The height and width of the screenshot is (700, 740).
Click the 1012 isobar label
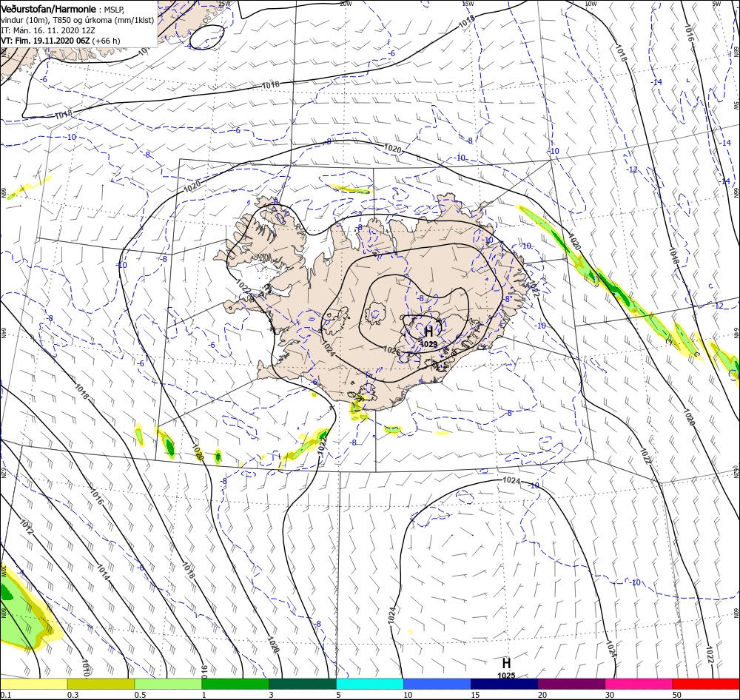(x=27, y=527)
